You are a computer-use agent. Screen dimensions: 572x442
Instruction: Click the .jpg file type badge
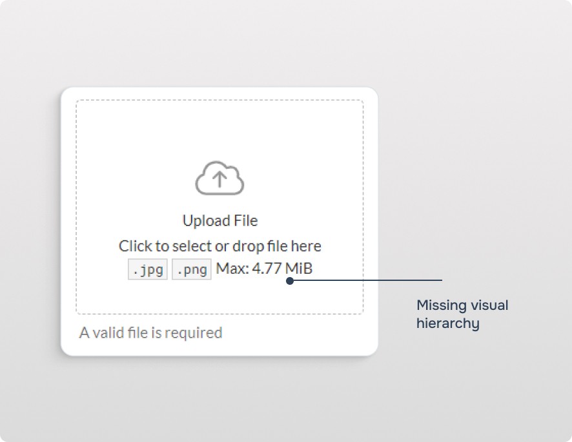coord(147,269)
